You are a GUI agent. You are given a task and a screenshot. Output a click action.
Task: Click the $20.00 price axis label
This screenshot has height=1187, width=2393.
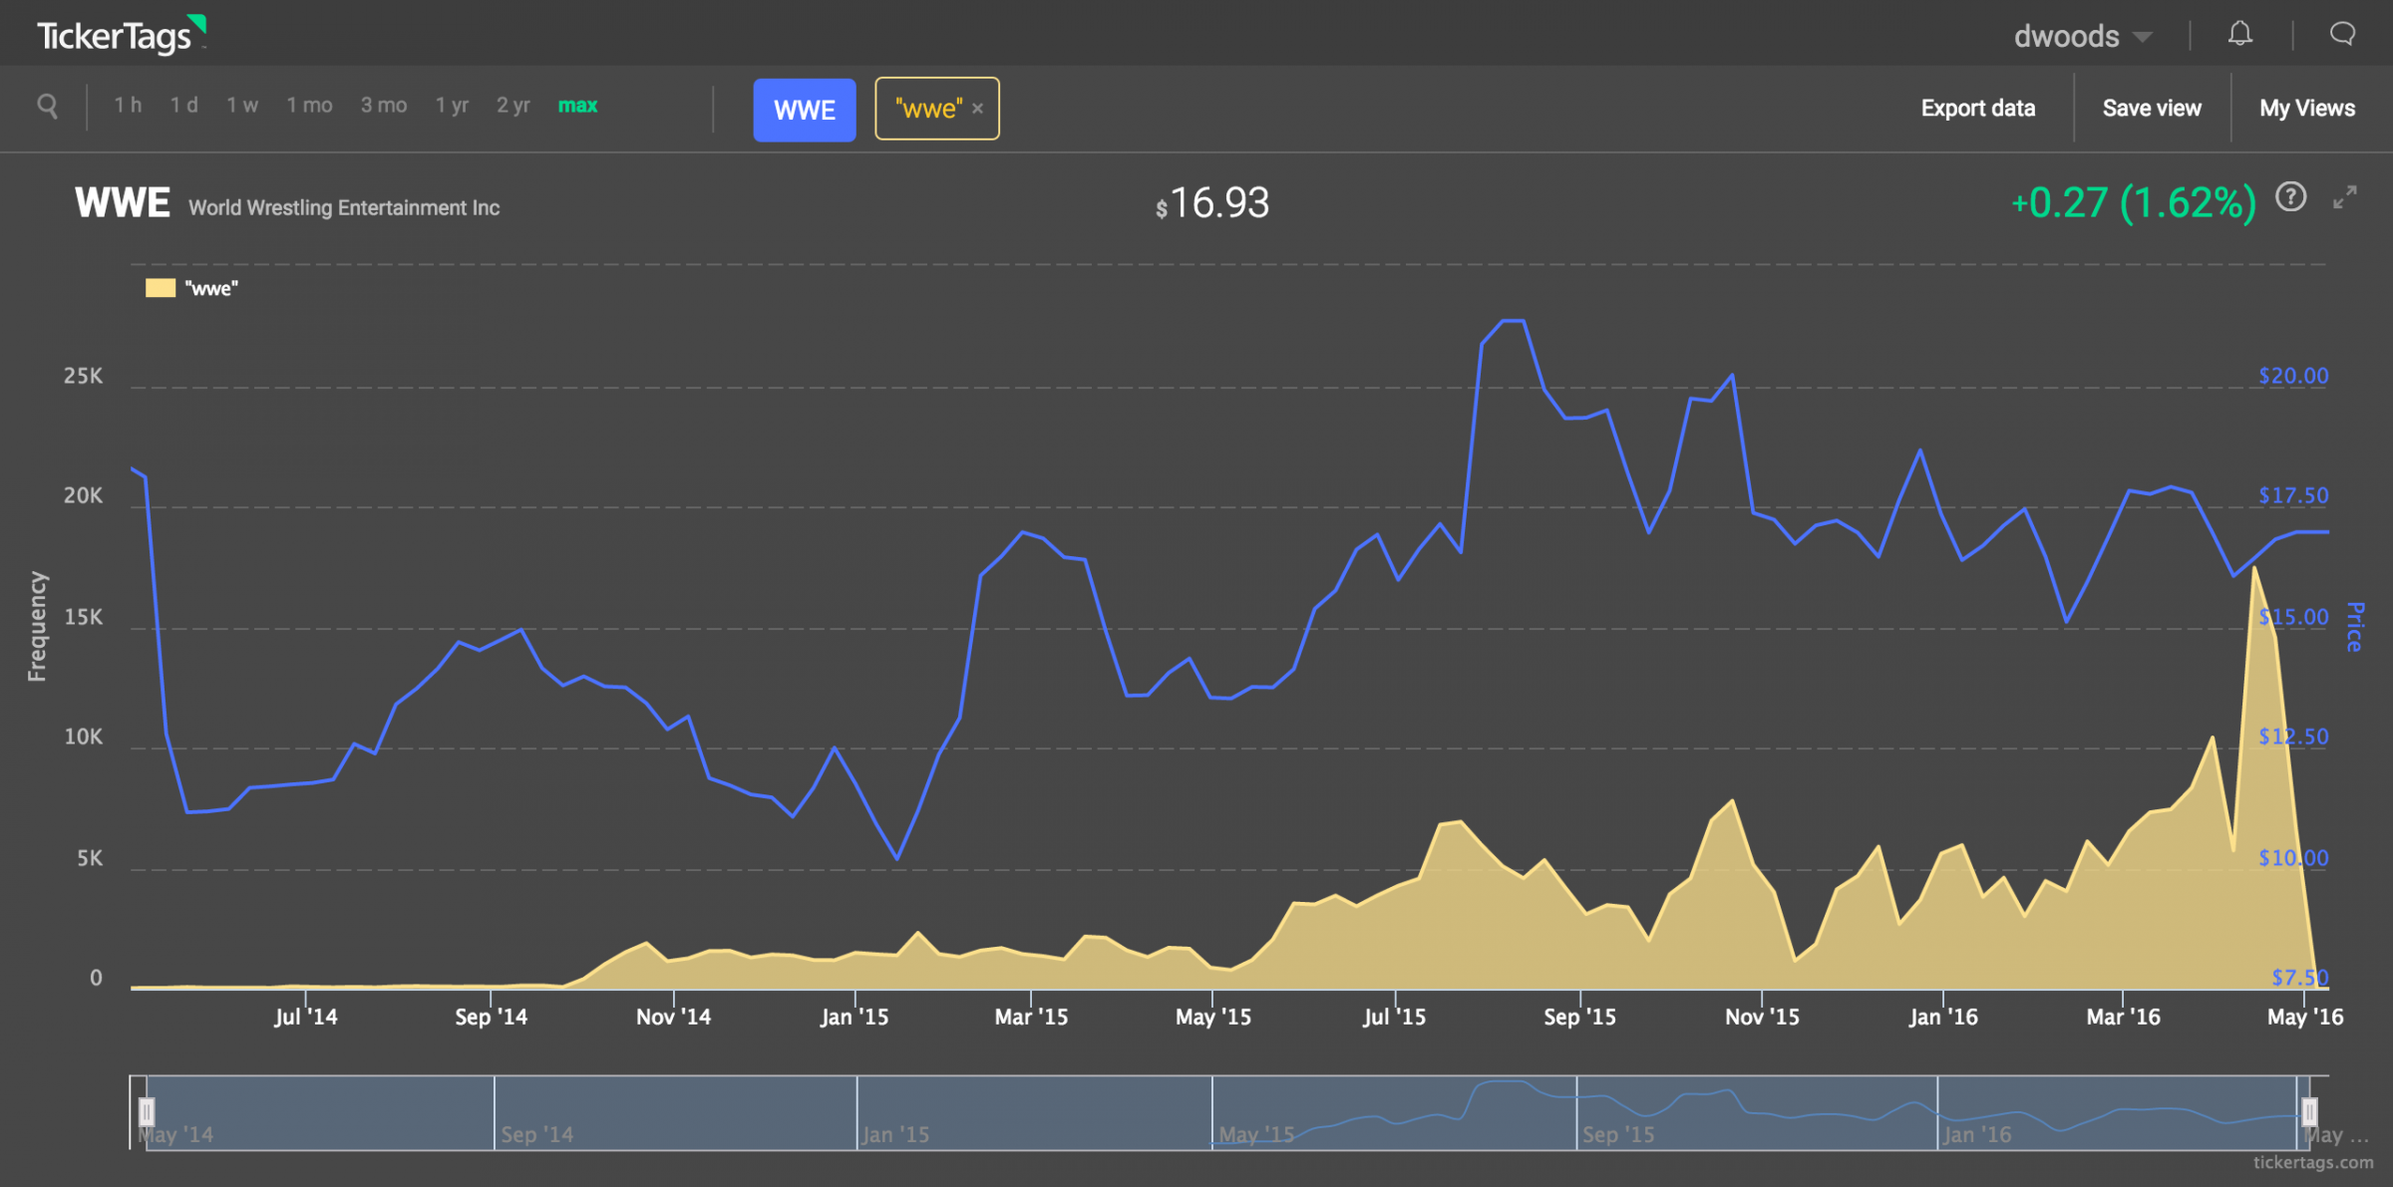[x=2293, y=376]
